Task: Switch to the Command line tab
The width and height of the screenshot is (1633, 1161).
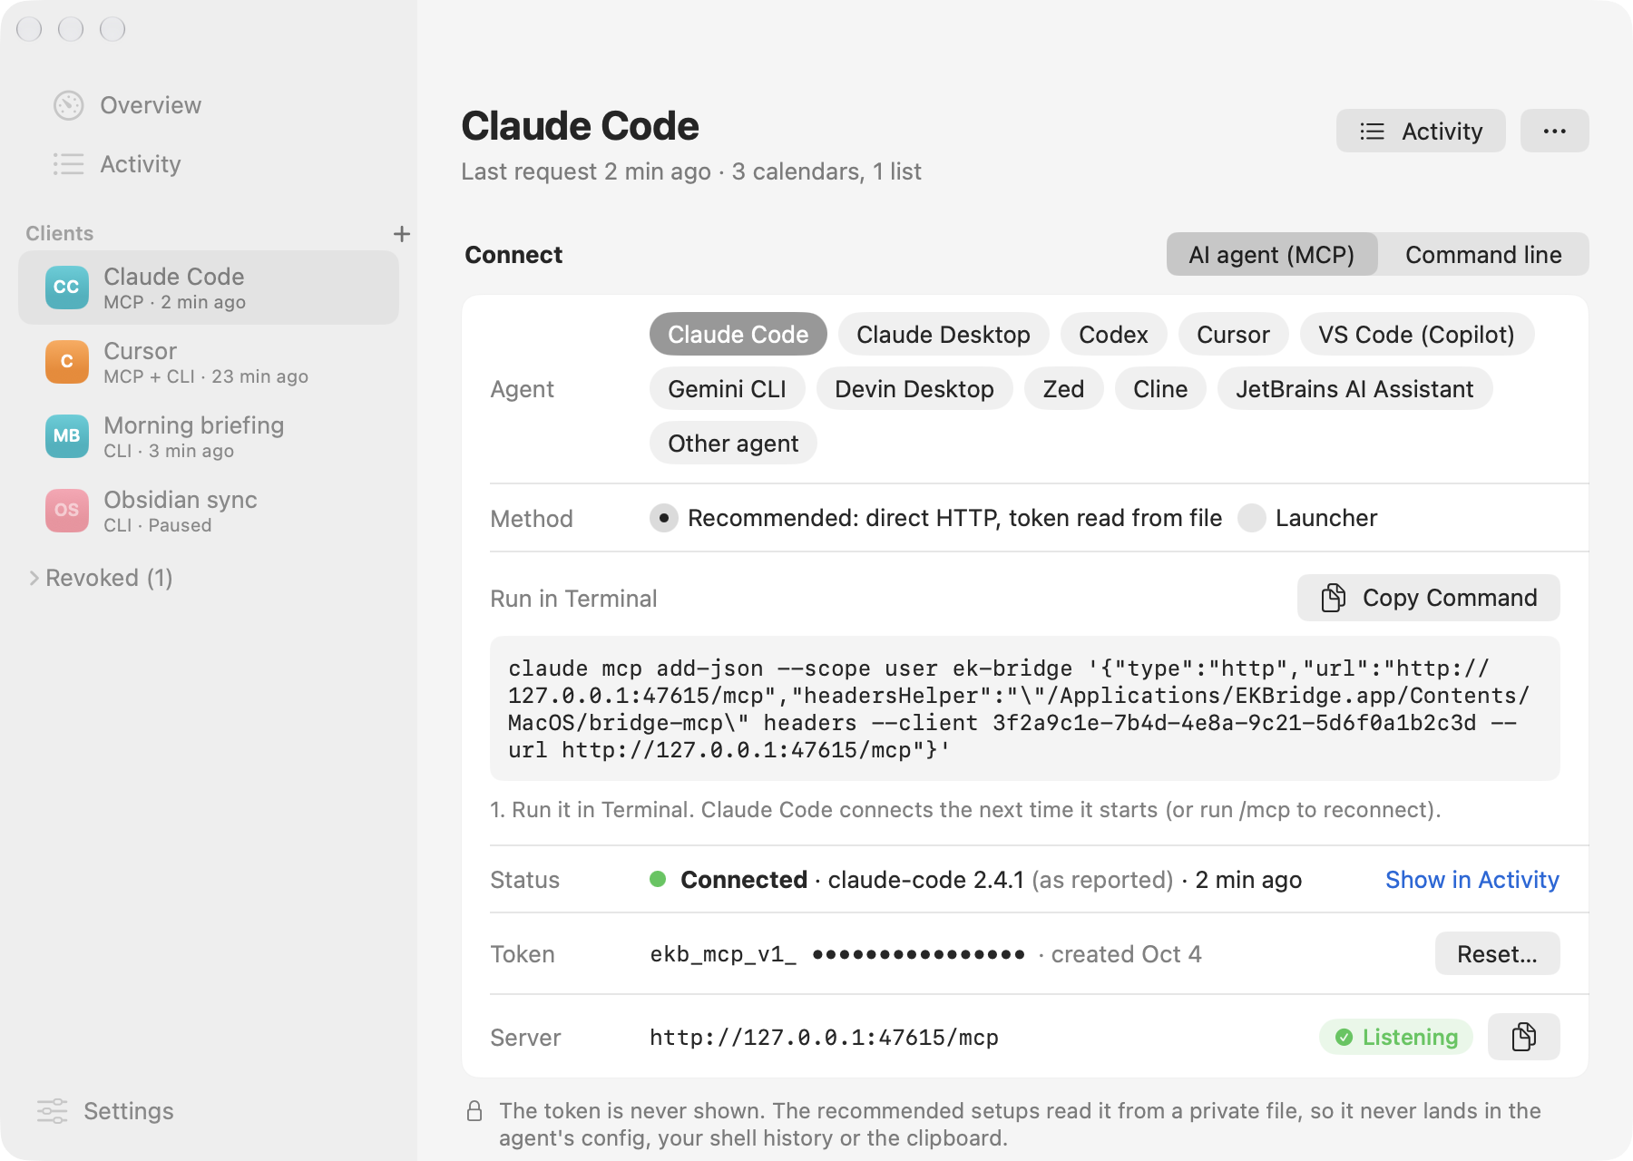Action: tap(1483, 255)
